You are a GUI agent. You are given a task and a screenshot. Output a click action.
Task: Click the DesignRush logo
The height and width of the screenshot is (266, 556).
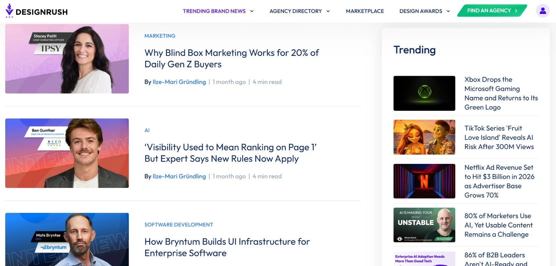[x=36, y=11]
